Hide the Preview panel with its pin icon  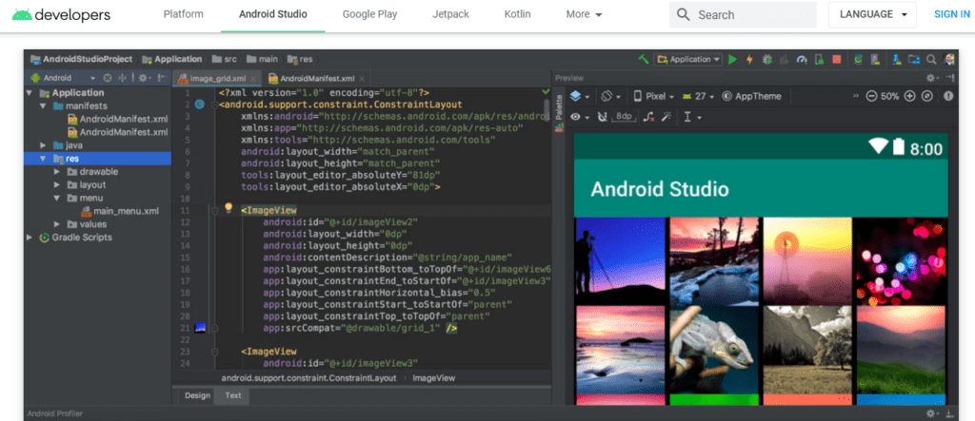click(x=949, y=78)
